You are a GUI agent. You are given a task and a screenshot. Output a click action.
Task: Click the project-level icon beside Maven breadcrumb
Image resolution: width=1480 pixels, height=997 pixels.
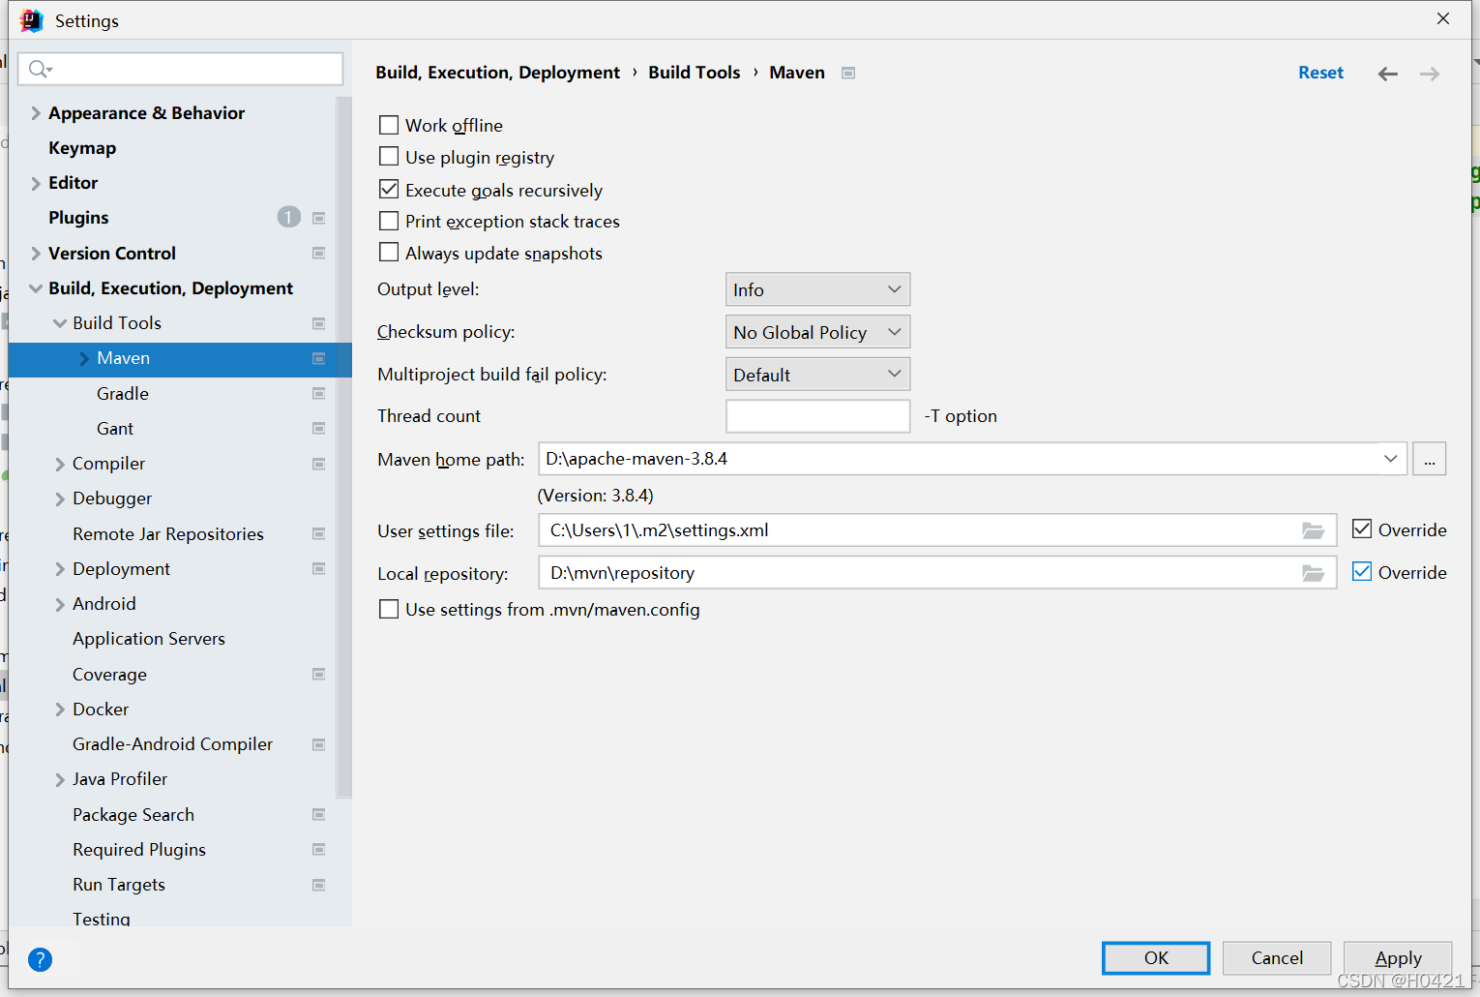point(848,73)
